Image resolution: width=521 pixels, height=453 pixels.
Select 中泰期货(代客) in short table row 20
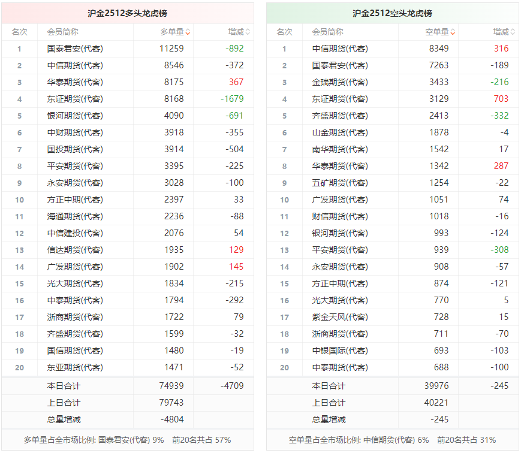[340, 367]
